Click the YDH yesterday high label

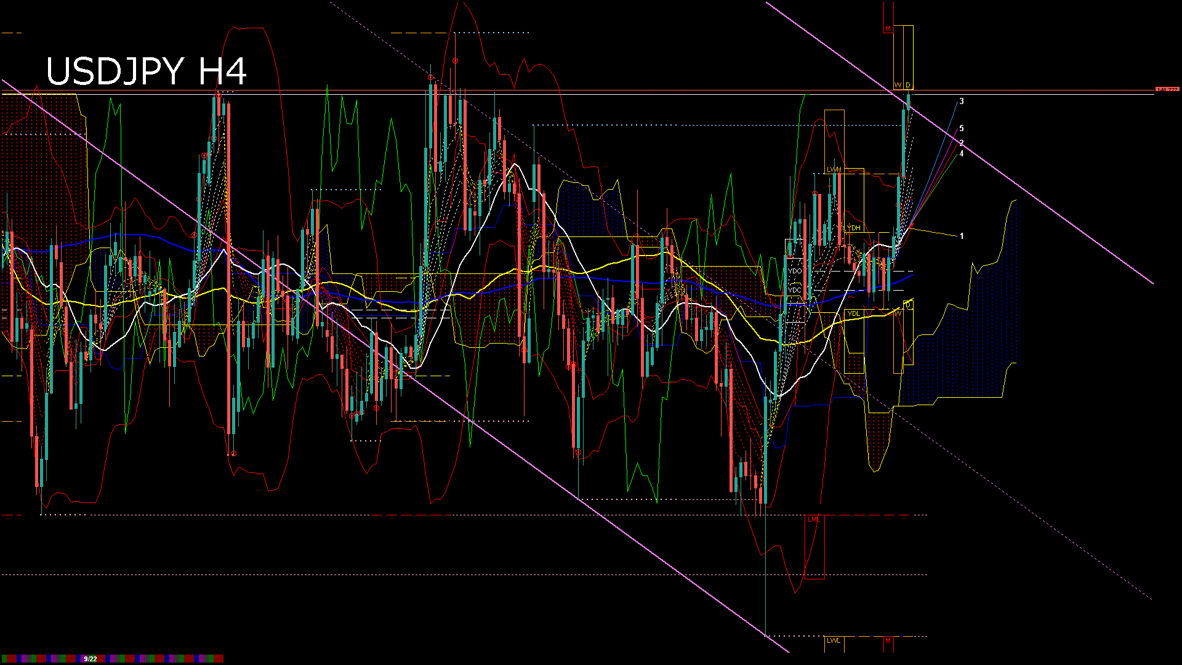coord(853,228)
